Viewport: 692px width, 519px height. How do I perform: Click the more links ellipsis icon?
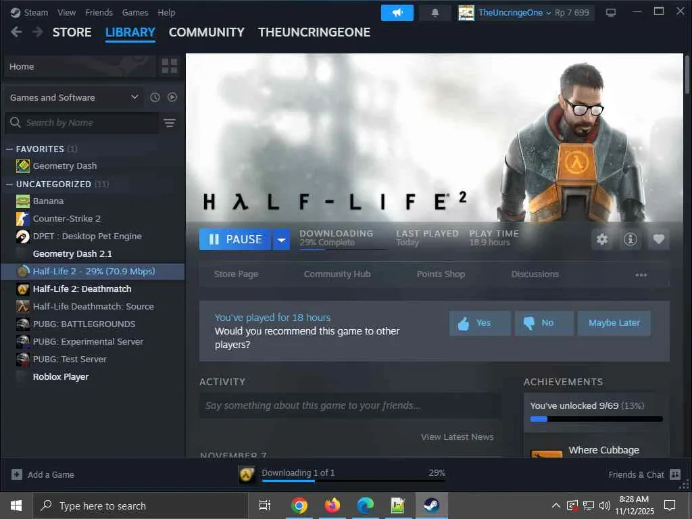pyautogui.click(x=641, y=274)
